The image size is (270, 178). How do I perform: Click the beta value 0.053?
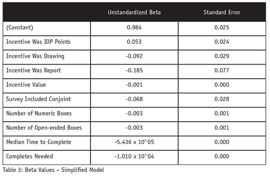tap(134, 41)
